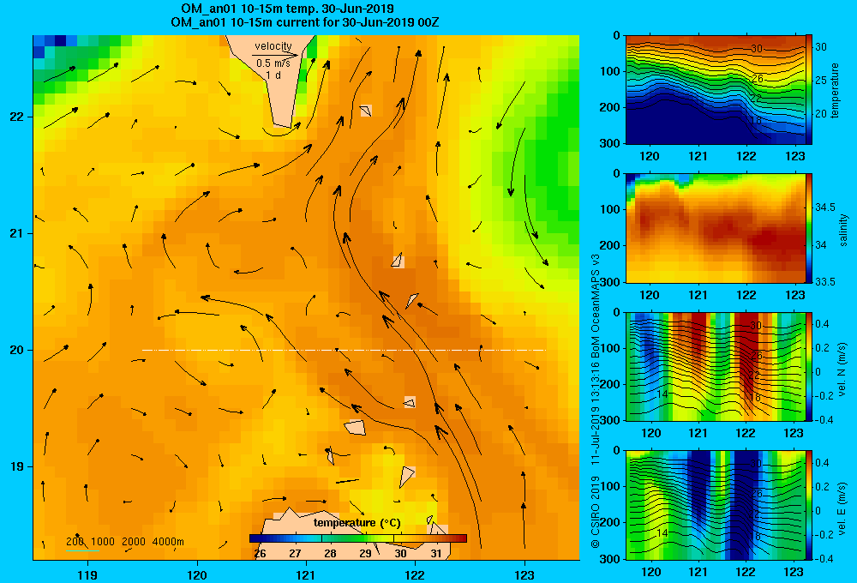Click the "4000m" bathymetry depth legend label
857x583 pixels.
[x=168, y=542]
